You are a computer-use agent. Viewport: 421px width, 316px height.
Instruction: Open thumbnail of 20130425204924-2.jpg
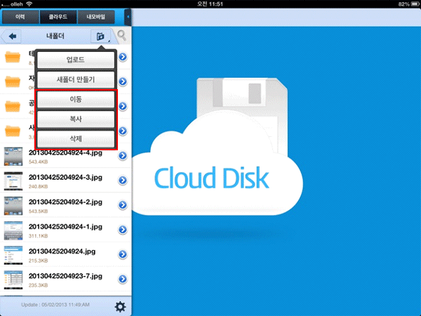[13, 206]
